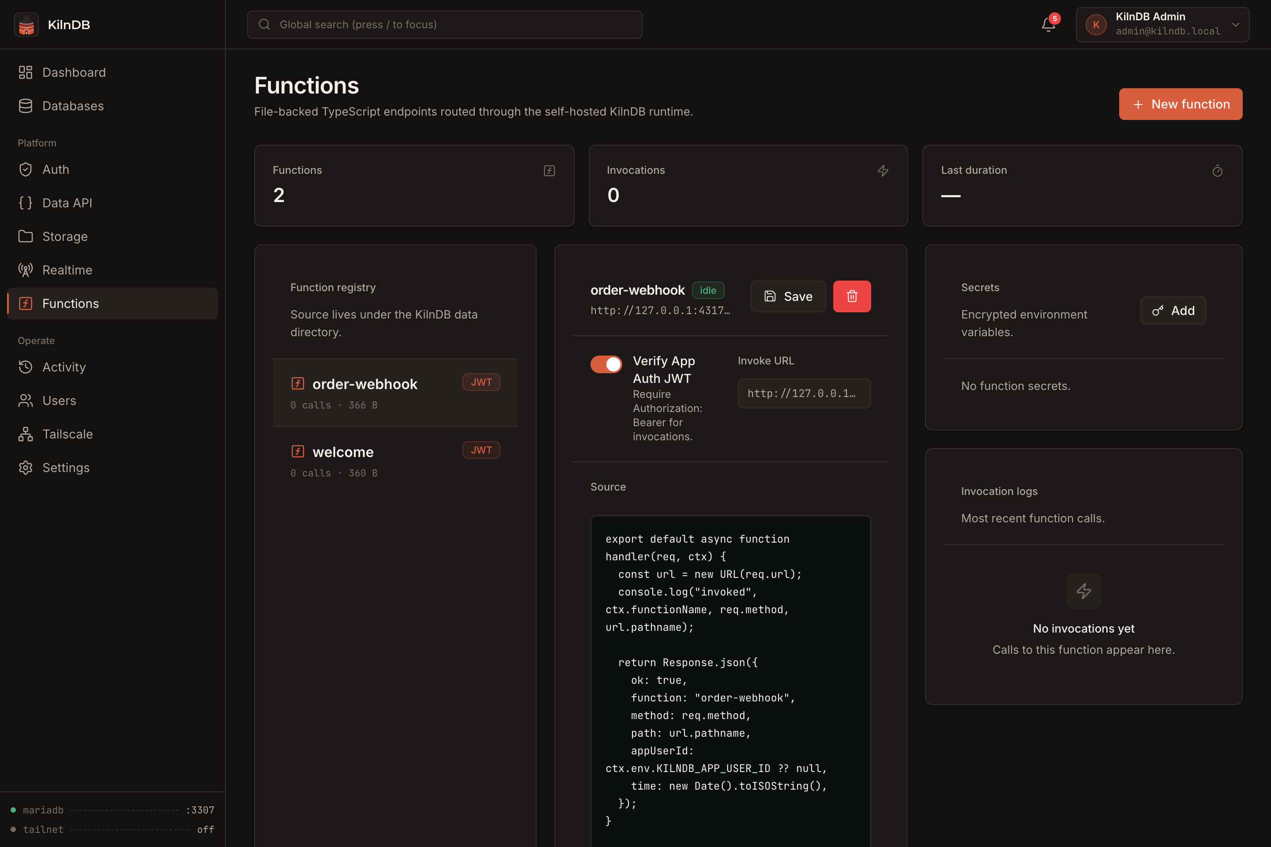Click the idle status badge
Screen dimensions: 1271x847
[x=708, y=290]
